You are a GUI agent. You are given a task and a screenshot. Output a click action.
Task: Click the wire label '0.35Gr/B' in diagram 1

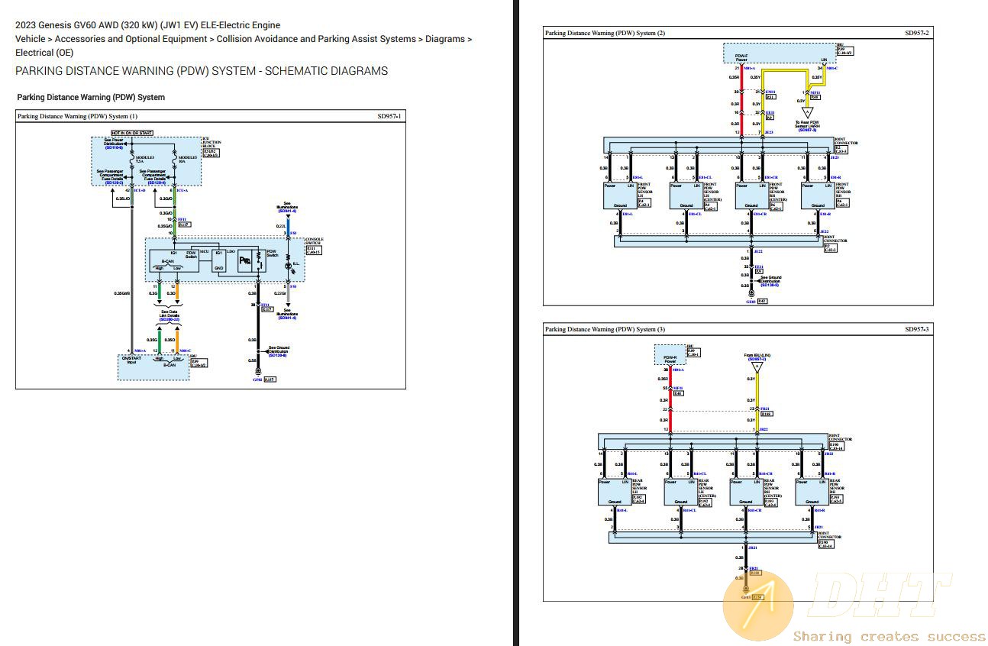point(121,293)
